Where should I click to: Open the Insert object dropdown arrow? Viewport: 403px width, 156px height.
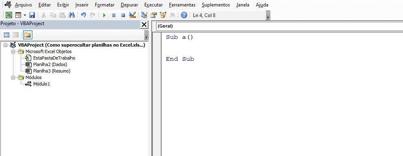click(x=25, y=15)
